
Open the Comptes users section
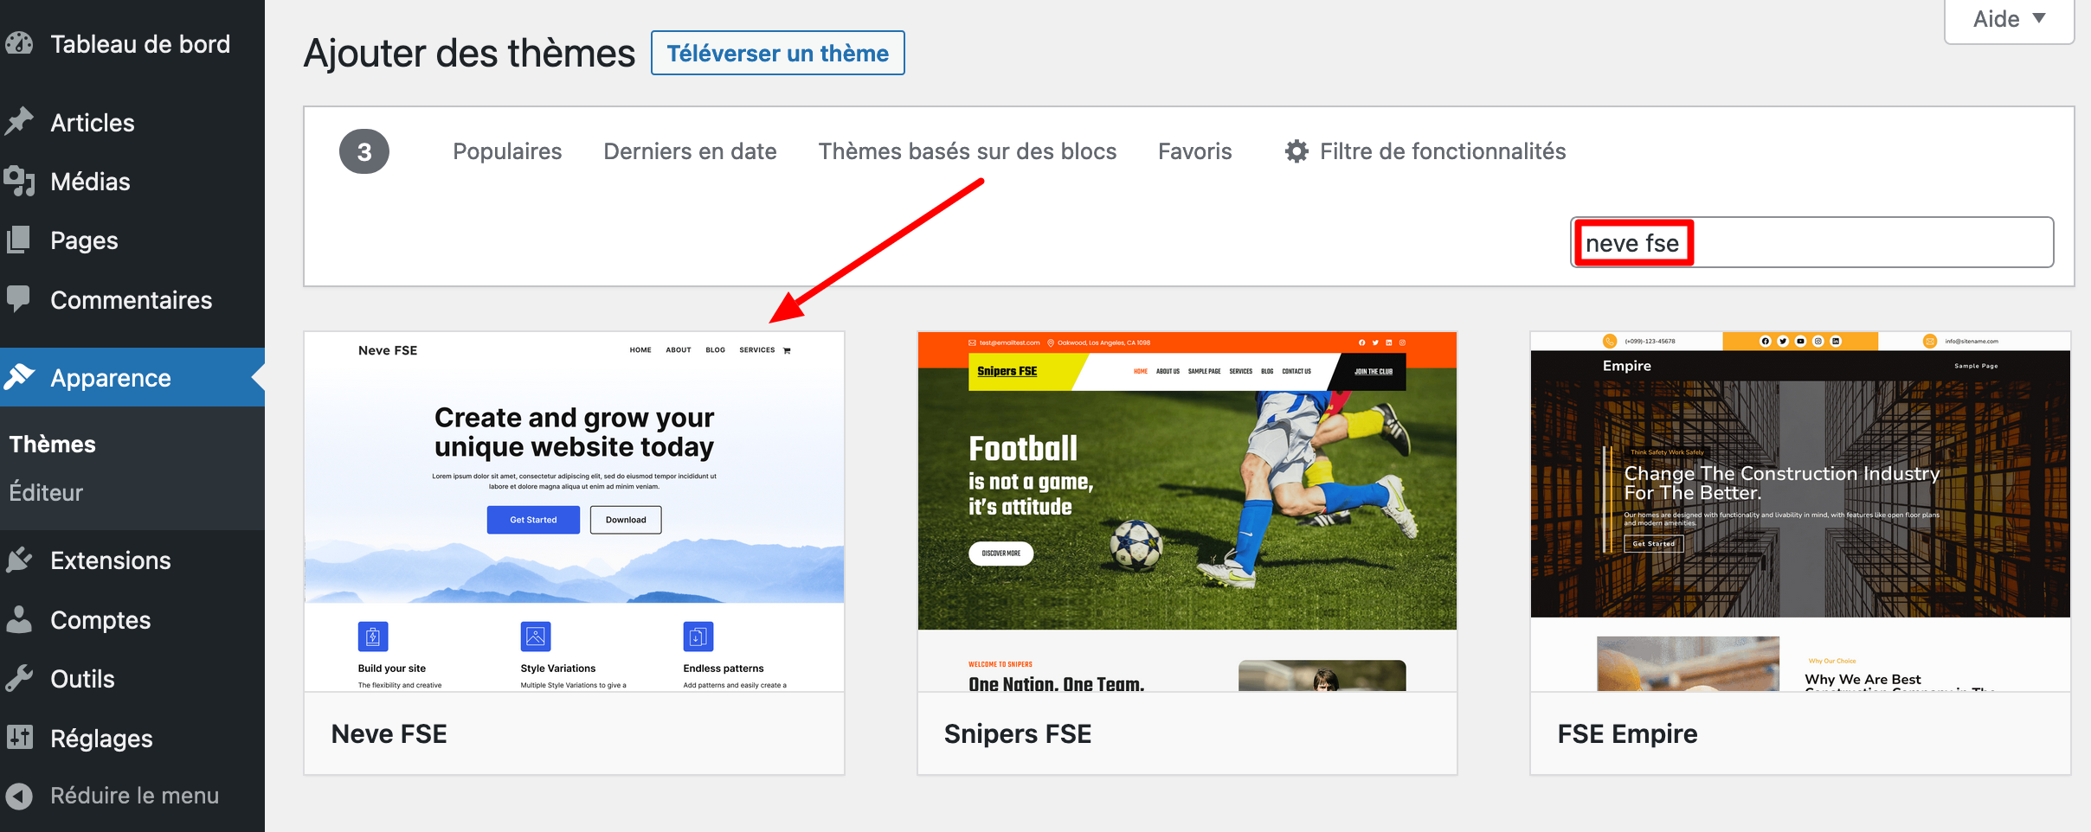22,619
